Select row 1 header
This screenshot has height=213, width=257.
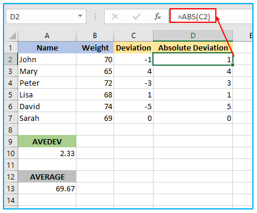click(11, 48)
